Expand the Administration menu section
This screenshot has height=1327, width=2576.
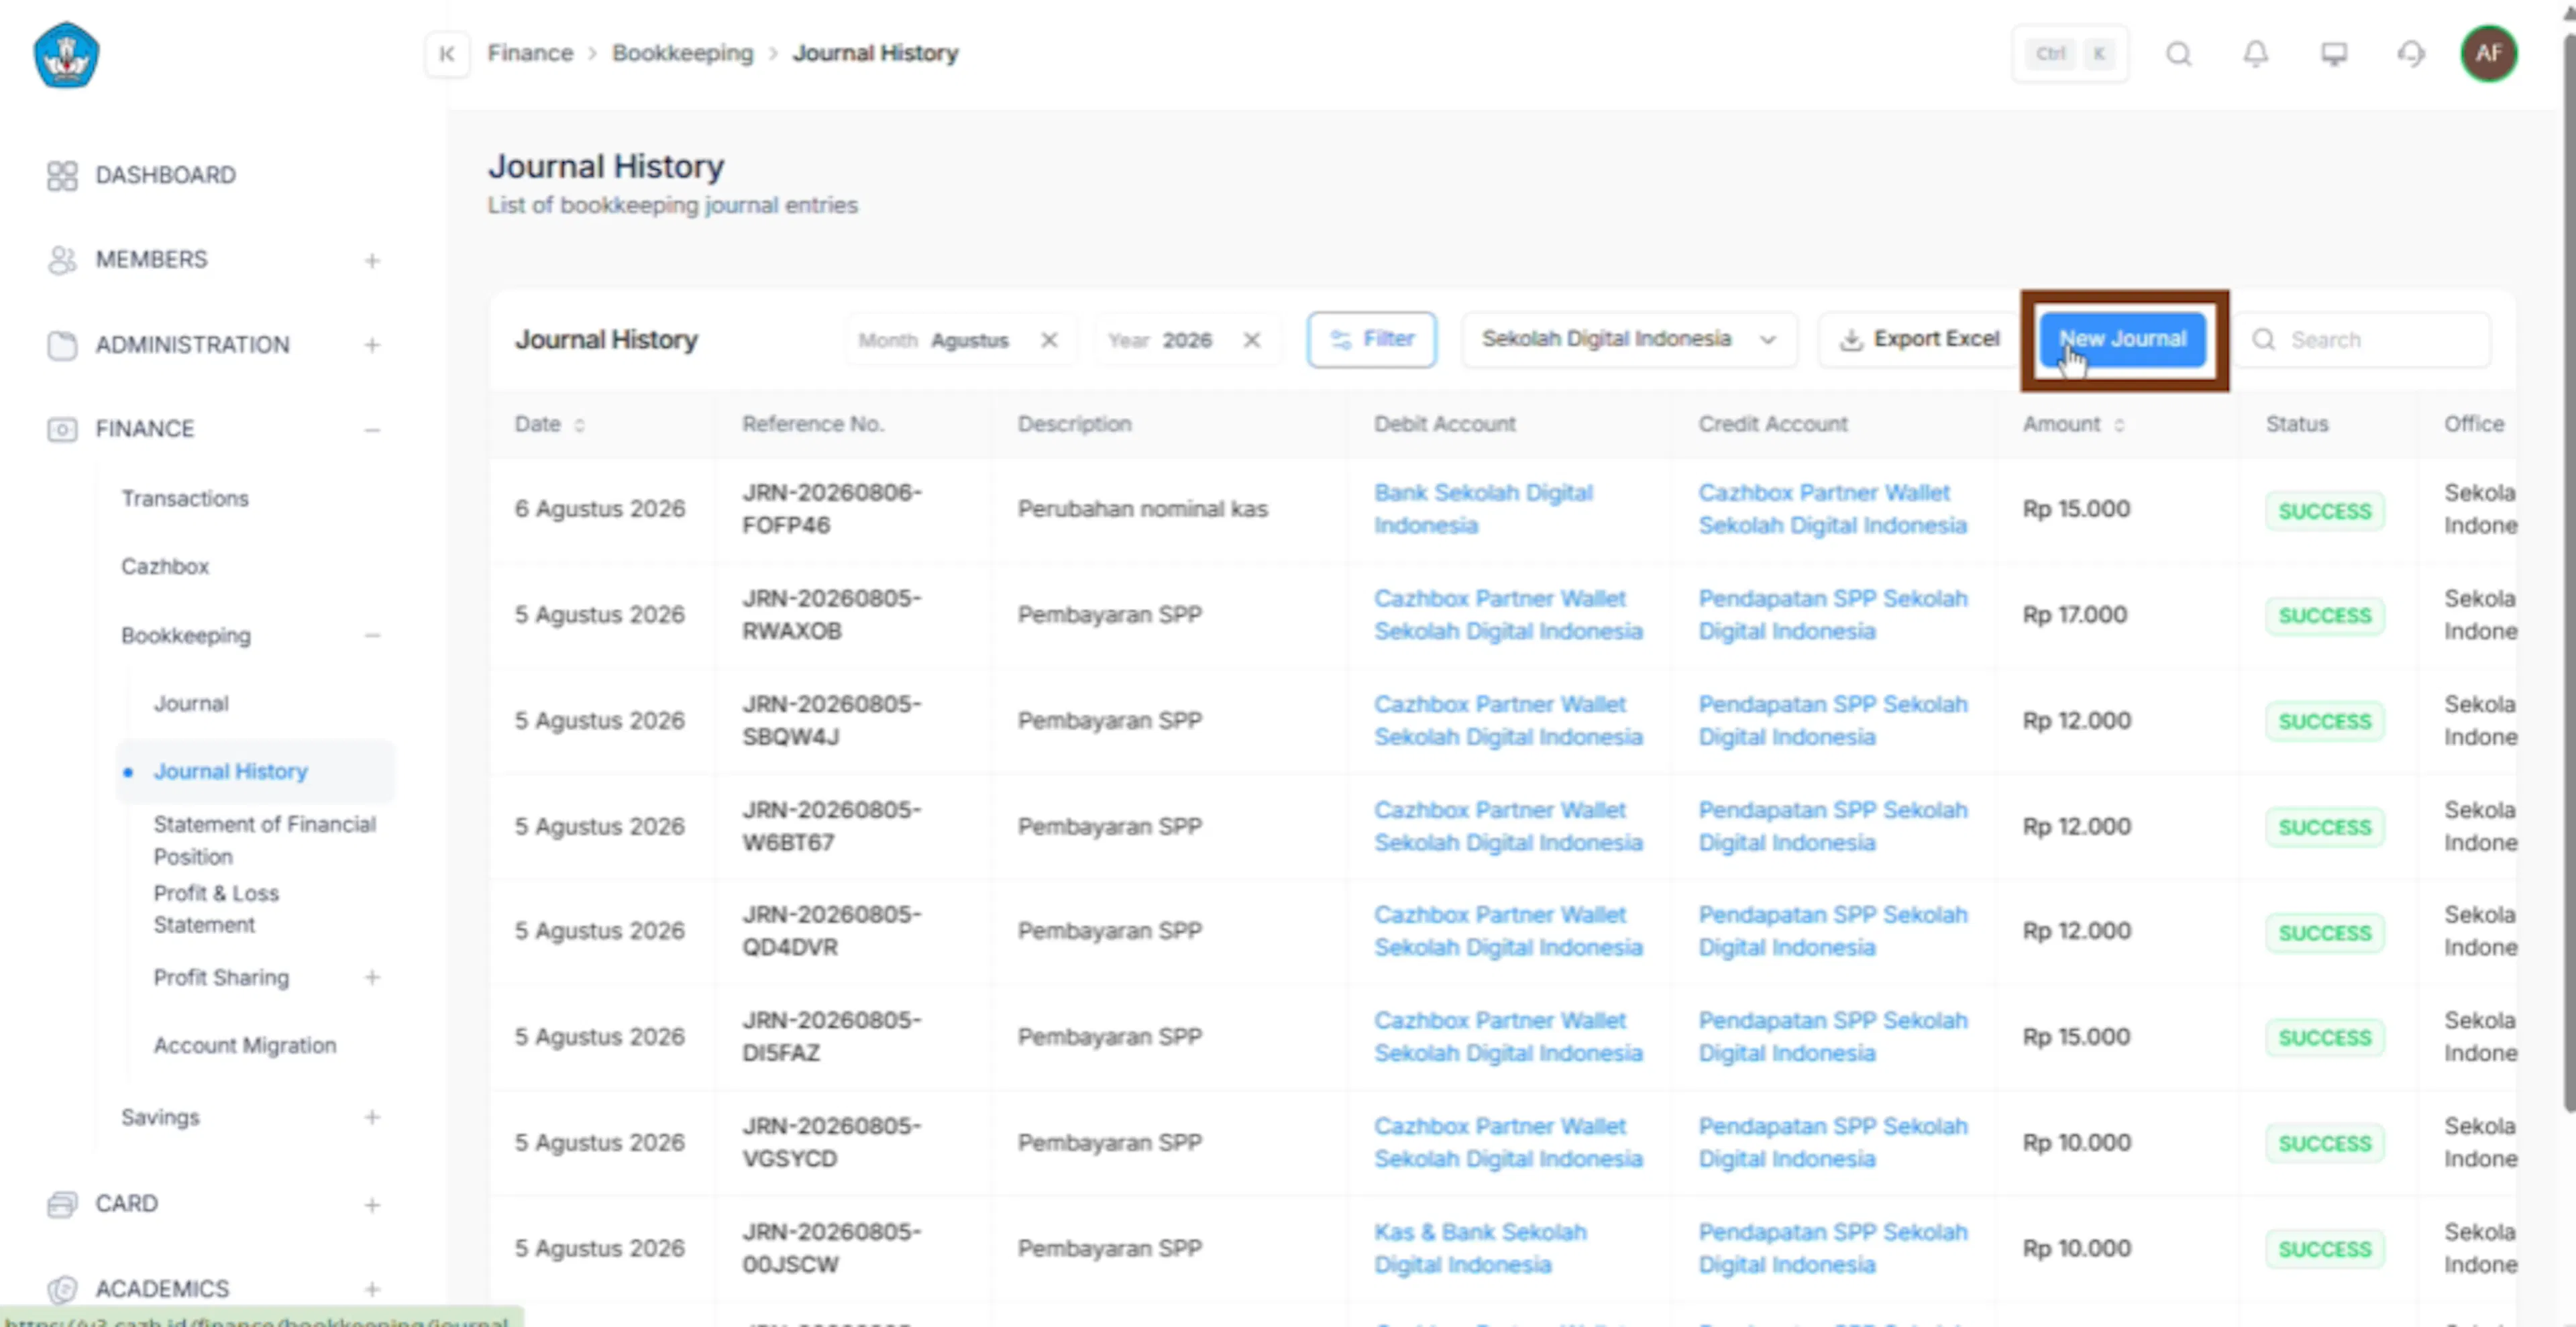tap(372, 345)
